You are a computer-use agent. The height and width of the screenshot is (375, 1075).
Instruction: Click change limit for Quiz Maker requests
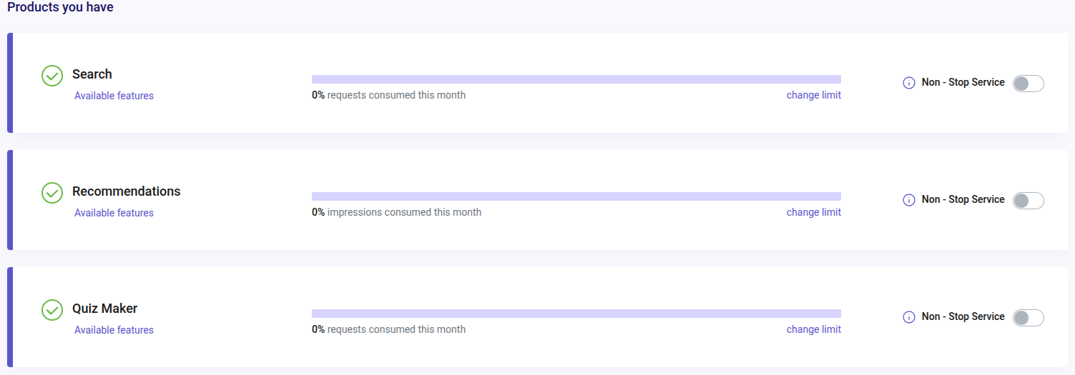click(x=814, y=329)
